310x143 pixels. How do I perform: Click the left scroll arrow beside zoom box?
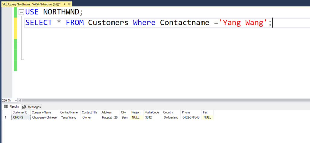point(20,100)
